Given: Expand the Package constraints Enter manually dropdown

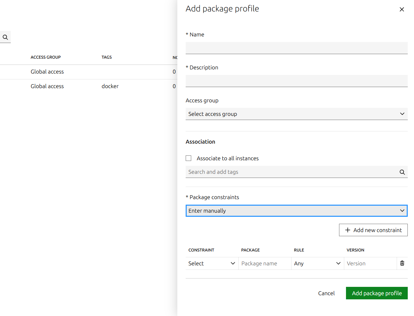Looking at the screenshot, I should point(296,211).
